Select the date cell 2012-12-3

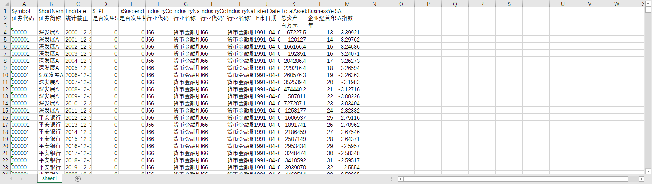click(78, 118)
